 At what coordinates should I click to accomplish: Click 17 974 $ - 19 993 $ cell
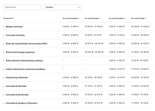point(140,69)
